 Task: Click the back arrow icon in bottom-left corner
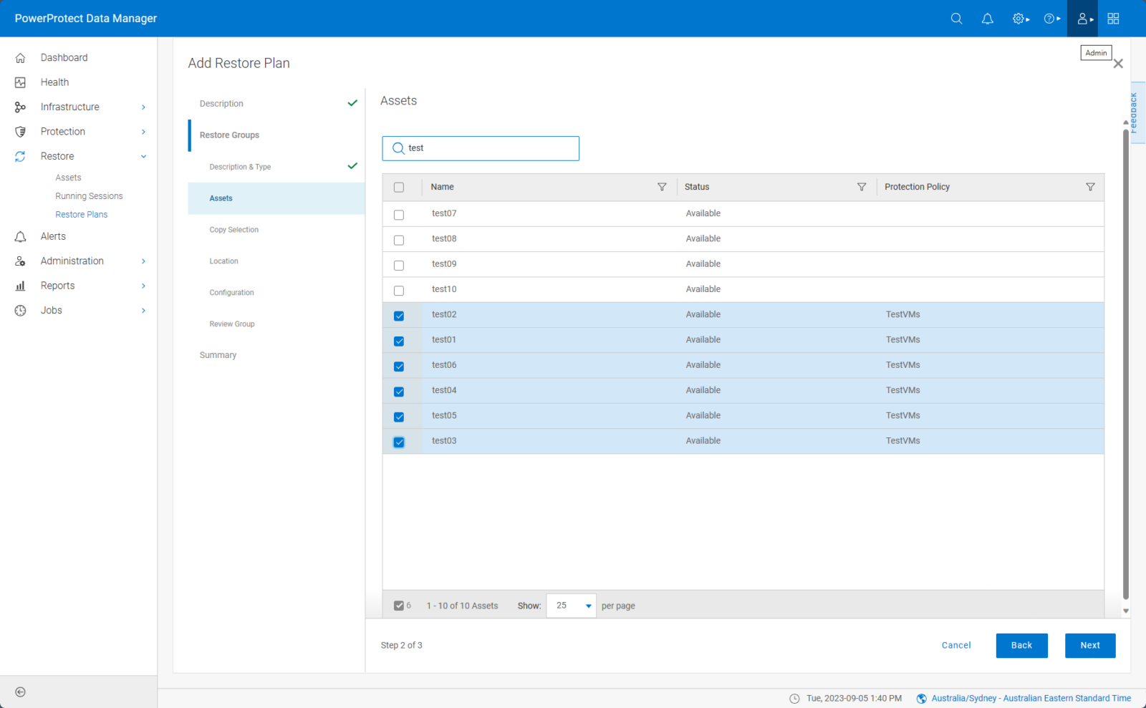(20, 692)
